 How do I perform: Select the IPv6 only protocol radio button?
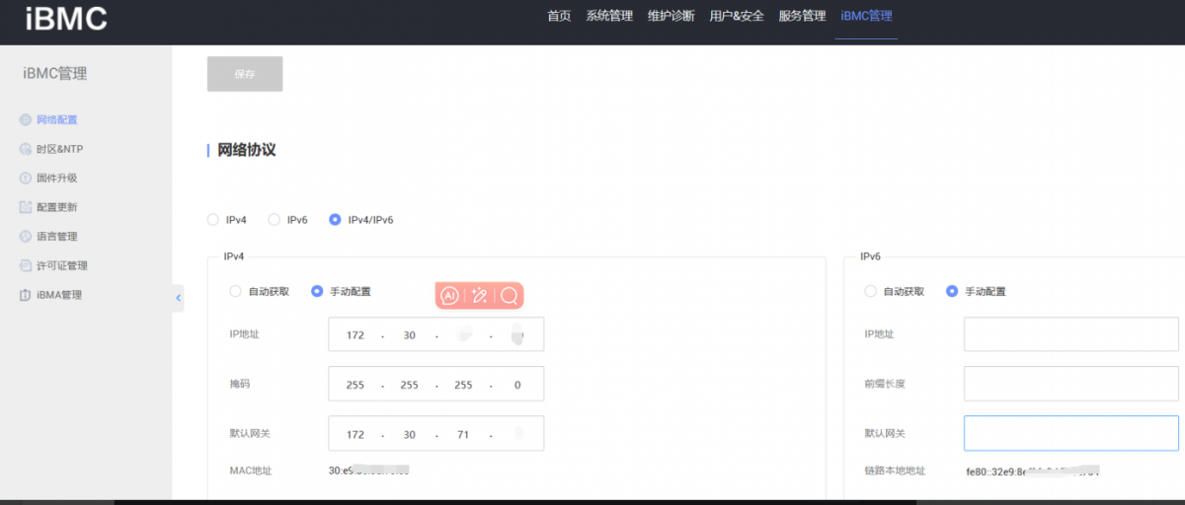[x=275, y=220]
